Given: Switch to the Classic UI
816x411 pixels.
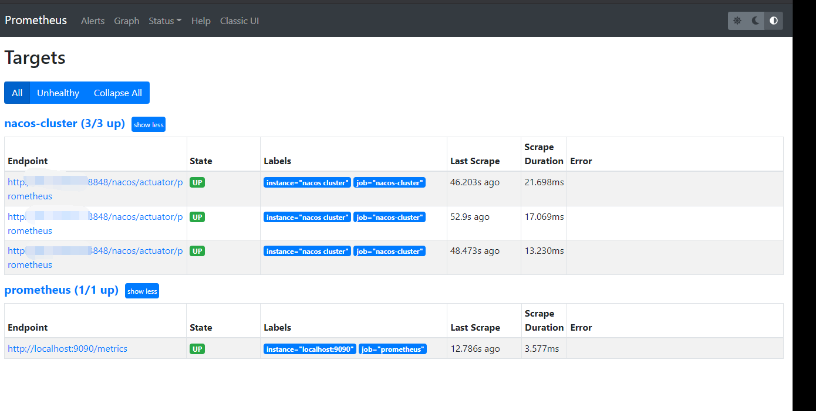Looking at the screenshot, I should [239, 21].
